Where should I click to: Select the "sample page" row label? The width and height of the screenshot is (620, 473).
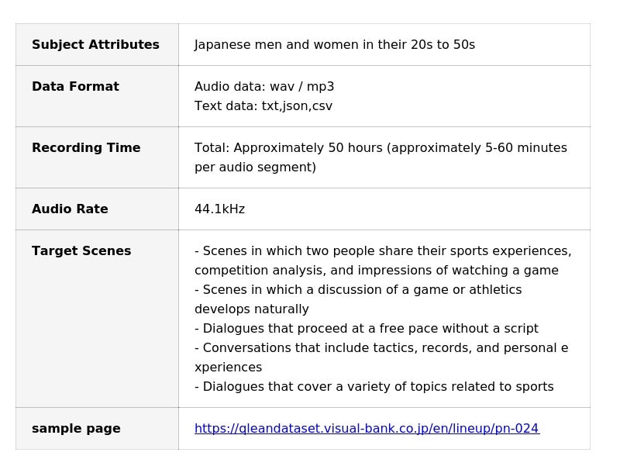(x=76, y=429)
